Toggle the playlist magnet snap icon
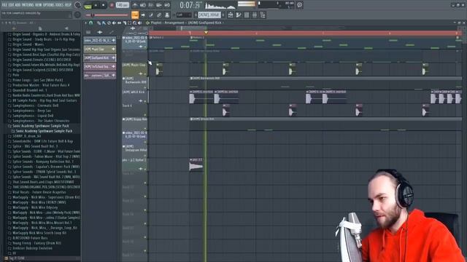 [x=90, y=23]
